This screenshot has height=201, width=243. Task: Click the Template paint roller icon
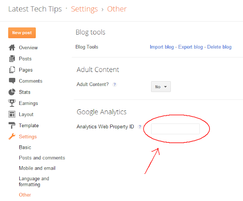pyautogui.click(x=12, y=125)
